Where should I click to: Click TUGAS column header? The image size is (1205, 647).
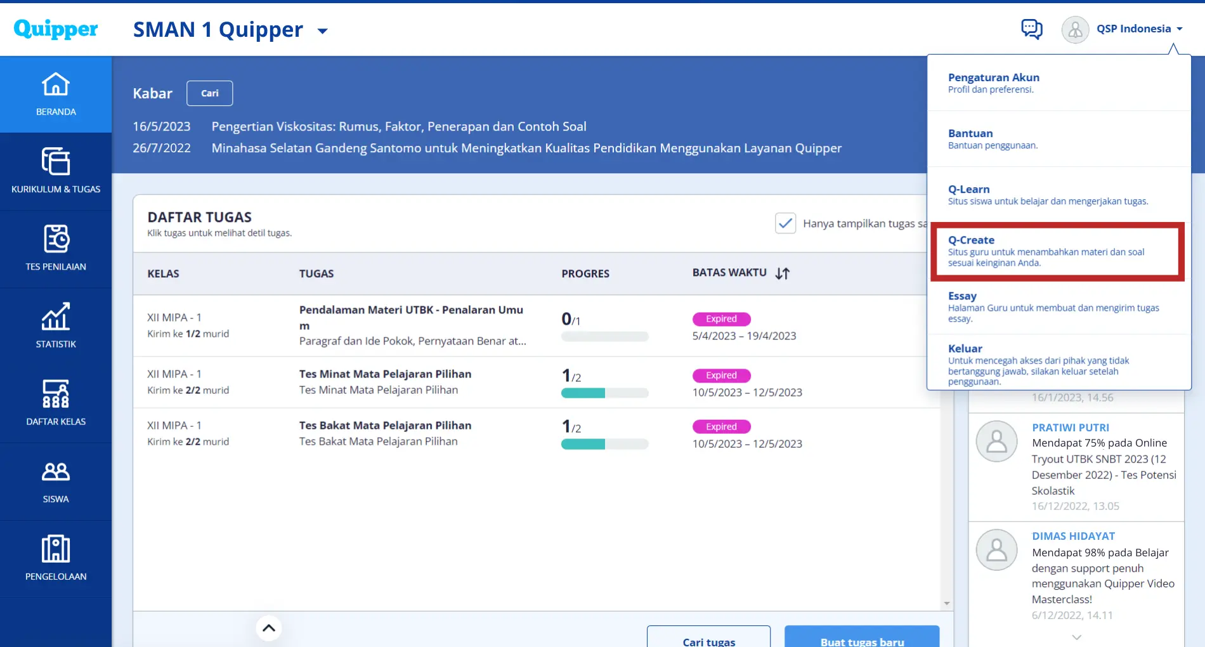point(316,273)
